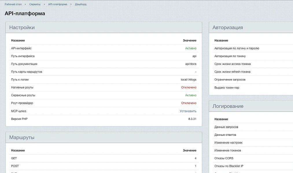
Task: Select the Нативные роуты row label
Action: (22, 87)
